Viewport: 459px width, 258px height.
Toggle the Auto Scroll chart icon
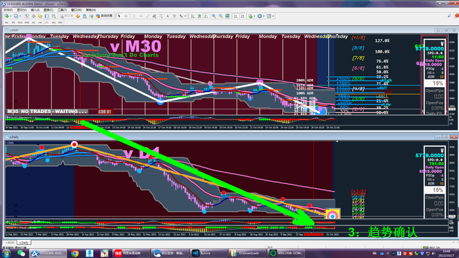(x=236, y=16)
